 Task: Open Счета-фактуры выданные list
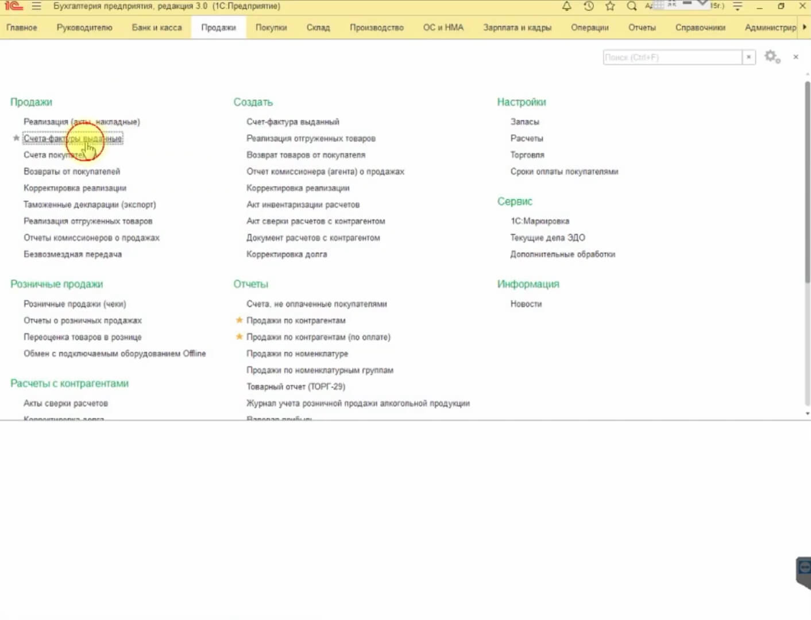point(73,138)
